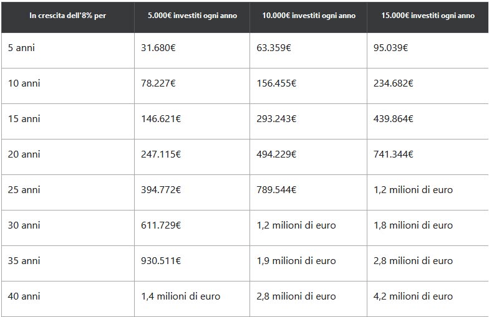Click the 930.511€ cell
Viewport: 489px width, 317px height.
tap(161, 260)
